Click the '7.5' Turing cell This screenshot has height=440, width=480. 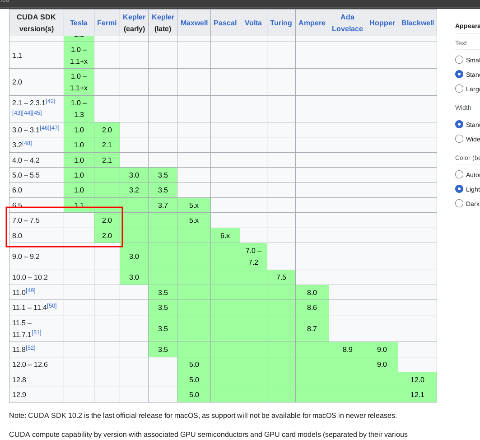coord(281,277)
